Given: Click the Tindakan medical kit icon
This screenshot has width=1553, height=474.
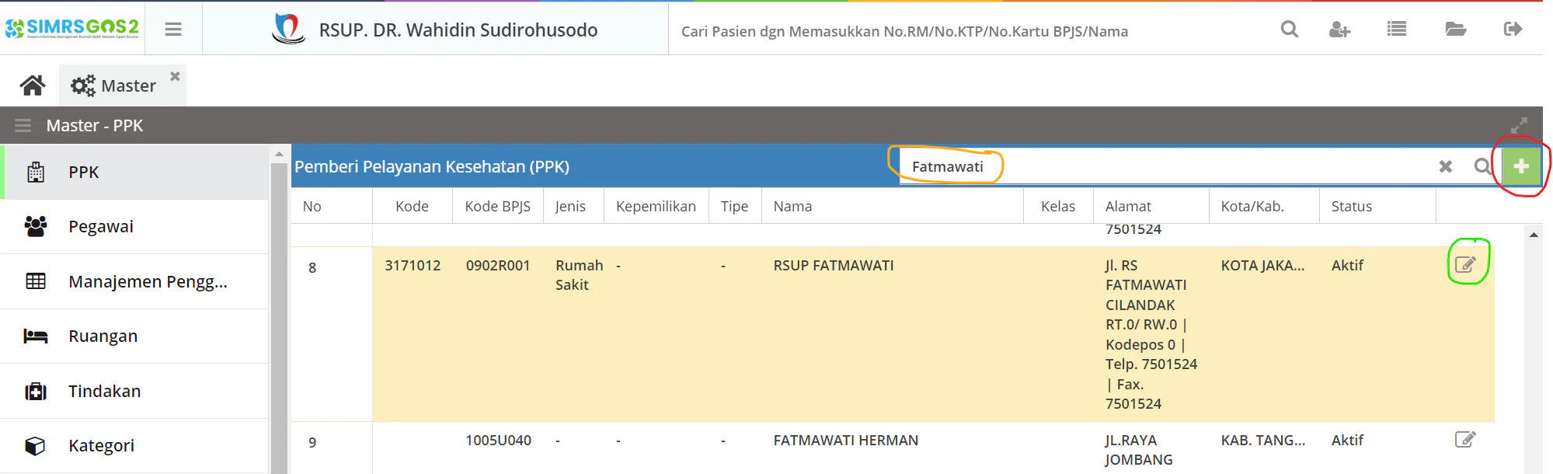Looking at the screenshot, I should tap(36, 391).
